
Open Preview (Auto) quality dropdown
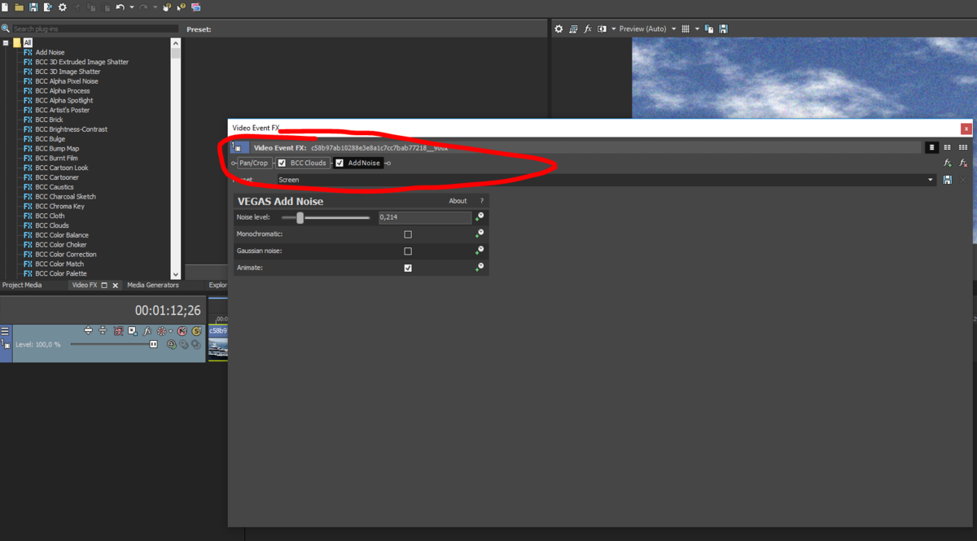click(647, 28)
